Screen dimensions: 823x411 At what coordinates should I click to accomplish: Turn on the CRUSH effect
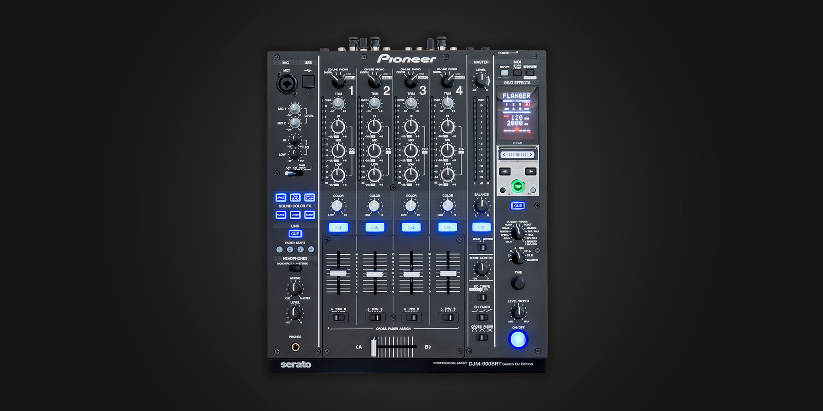(x=295, y=215)
